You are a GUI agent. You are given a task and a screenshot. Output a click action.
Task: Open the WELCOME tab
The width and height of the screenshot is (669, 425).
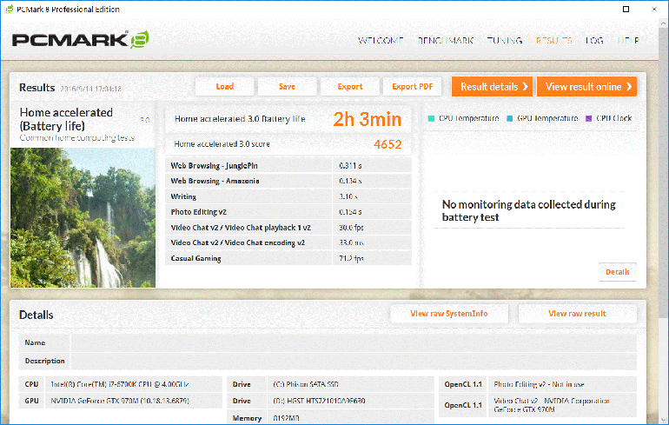pos(381,41)
